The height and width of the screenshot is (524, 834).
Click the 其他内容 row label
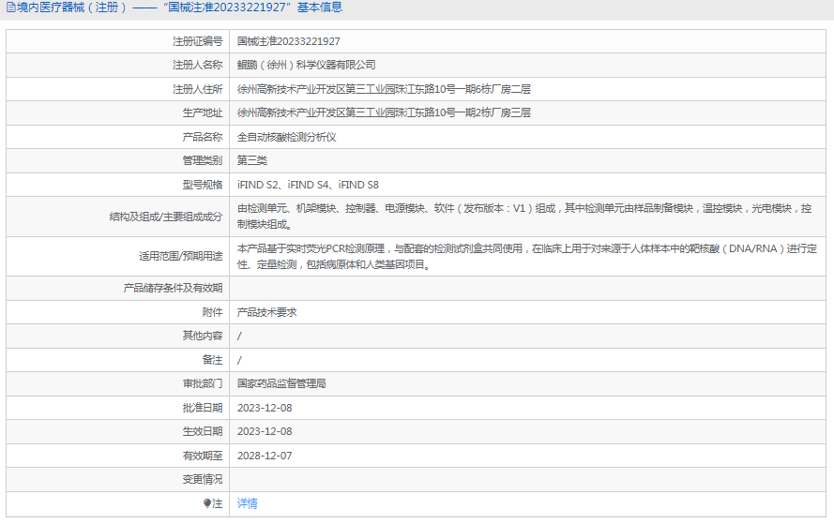pyautogui.click(x=203, y=336)
